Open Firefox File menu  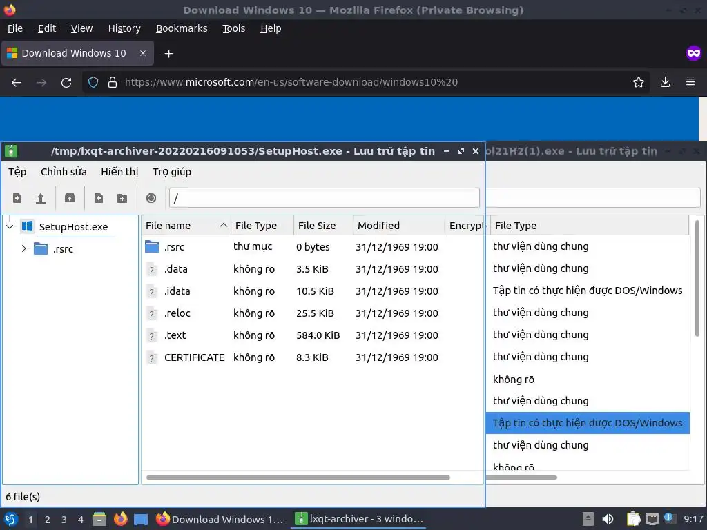tap(15, 28)
